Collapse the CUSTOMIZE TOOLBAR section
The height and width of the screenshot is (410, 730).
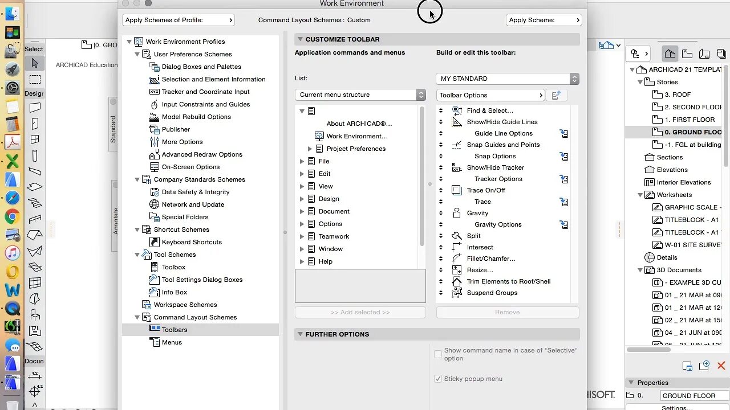[x=300, y=39]
